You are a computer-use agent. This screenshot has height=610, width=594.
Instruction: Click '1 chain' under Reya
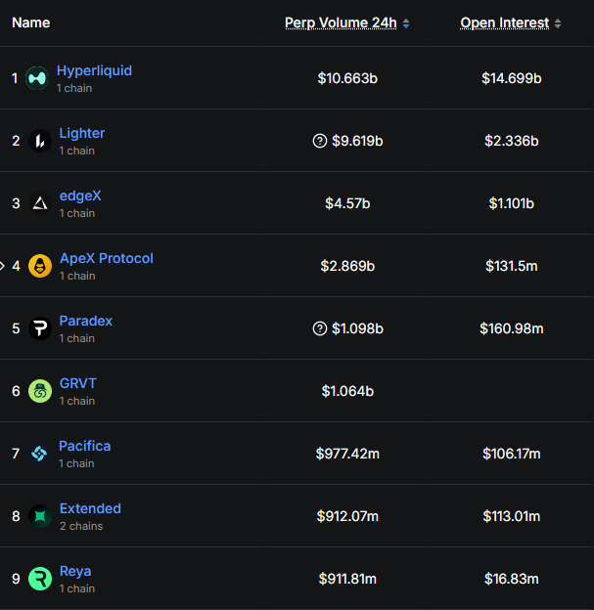(x=77, y=588)
